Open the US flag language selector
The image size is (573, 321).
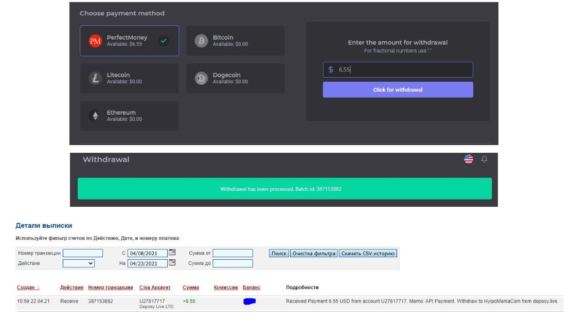[468, 159]
